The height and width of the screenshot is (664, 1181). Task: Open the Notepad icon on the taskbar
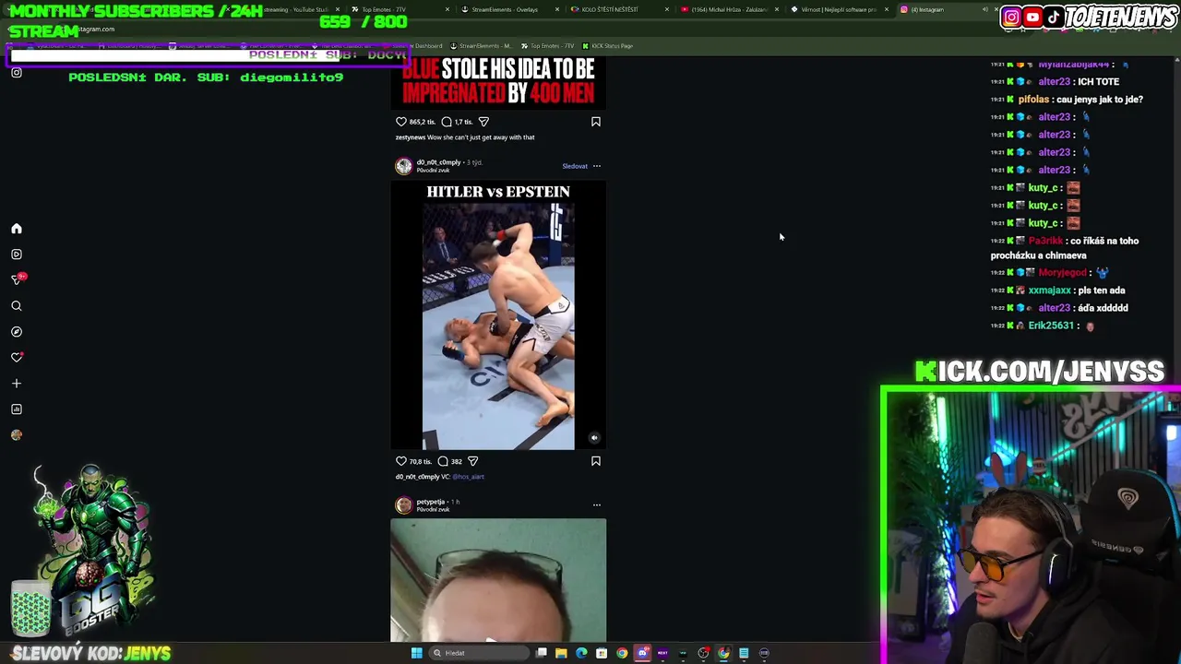tap(744, 653)
